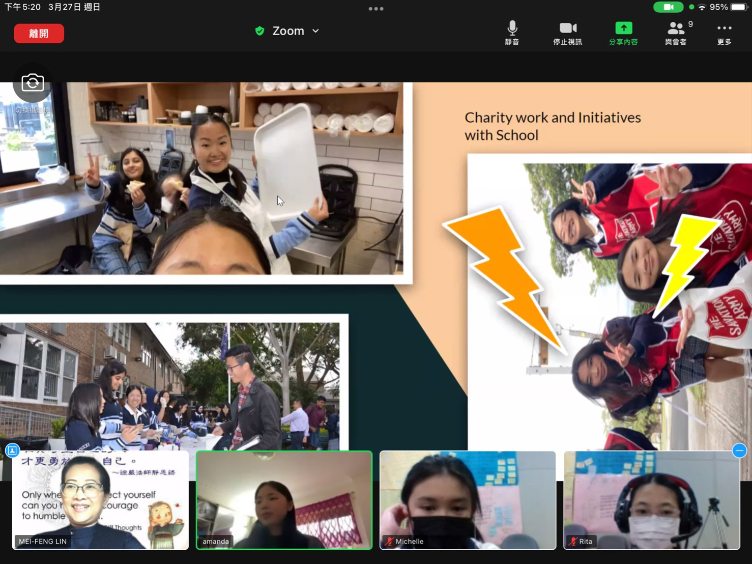The height and width of the screenshot is (564, 752).
Task: Tap the Charity work slide title
Action: [552, 126]
